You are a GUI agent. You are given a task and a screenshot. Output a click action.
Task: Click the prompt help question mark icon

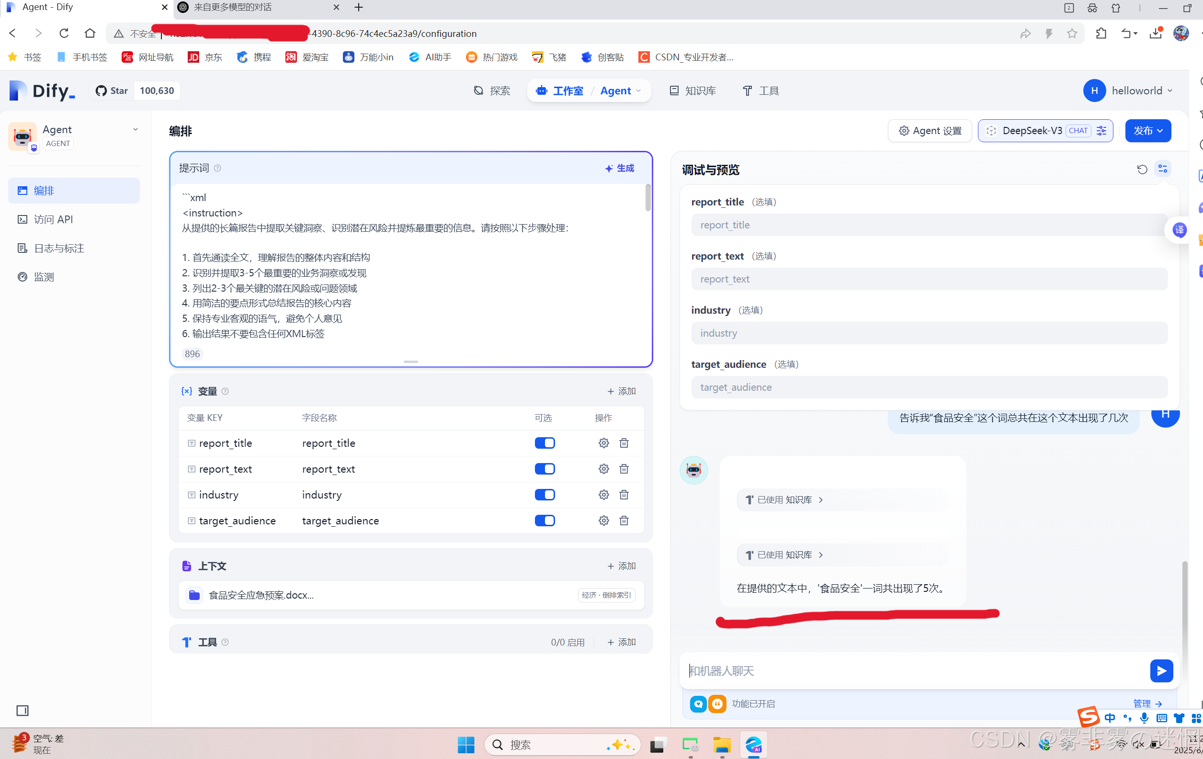pos(217,169)
